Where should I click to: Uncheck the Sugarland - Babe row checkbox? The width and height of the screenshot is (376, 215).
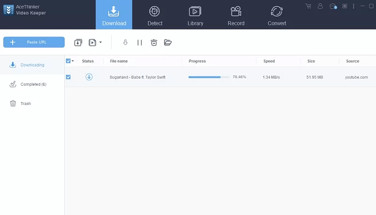[x=68, y=77]
